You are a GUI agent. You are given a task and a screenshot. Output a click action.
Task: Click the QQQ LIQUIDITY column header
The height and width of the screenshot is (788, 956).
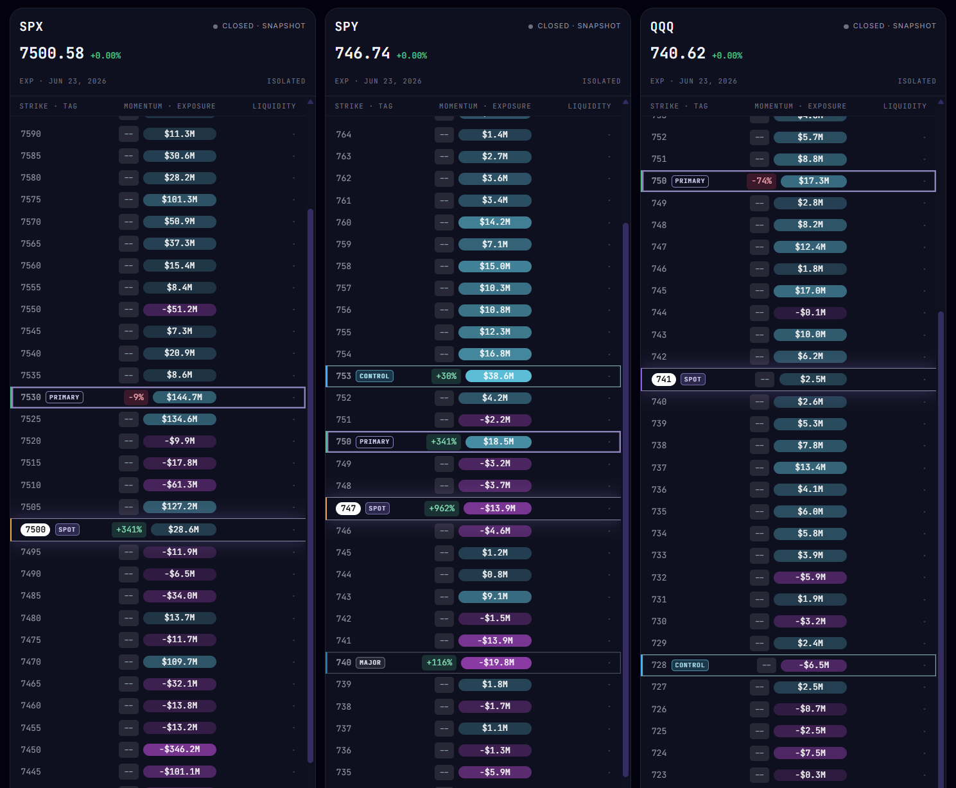click(905, 107)
